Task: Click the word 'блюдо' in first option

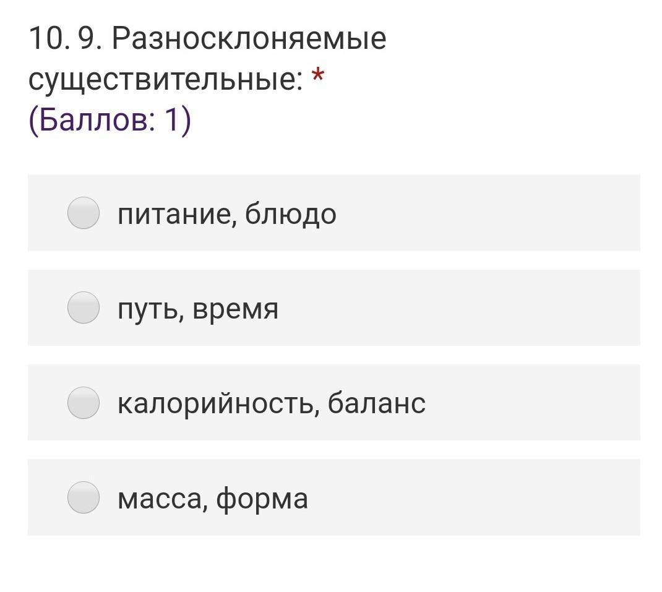Action: pyautogui.click(x=290, y=214)
